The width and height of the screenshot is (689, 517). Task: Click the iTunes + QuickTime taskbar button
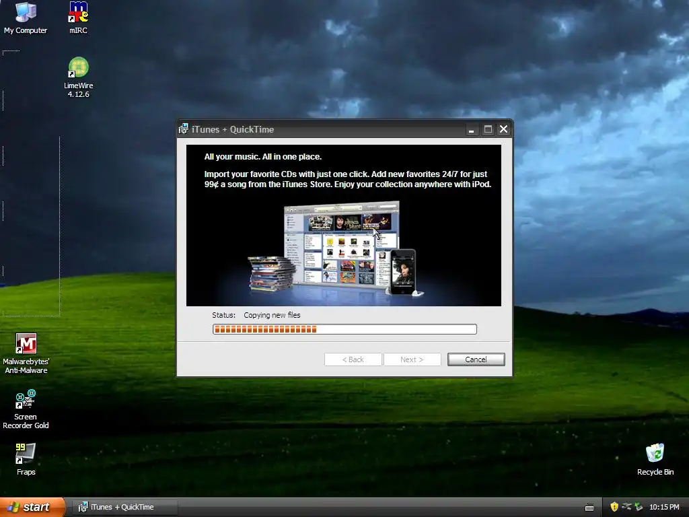[x=124, y=507]
